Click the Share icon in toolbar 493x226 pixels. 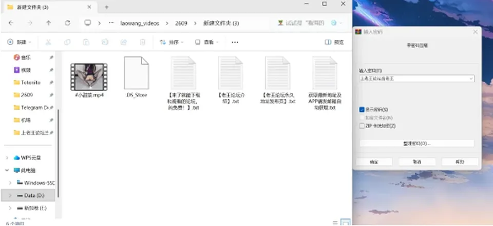124,42
